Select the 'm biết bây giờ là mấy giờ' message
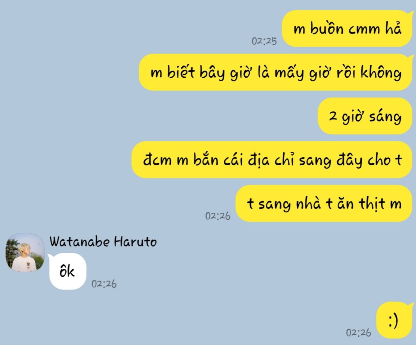Screen dimensions: 416x345 276,72
